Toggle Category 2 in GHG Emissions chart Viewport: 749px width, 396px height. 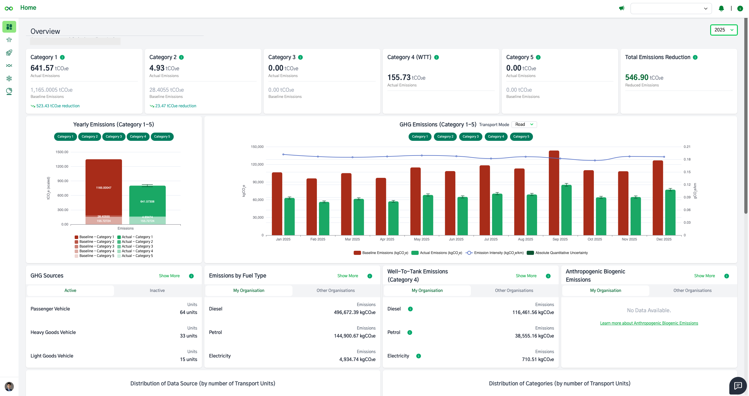click(445, 137)
